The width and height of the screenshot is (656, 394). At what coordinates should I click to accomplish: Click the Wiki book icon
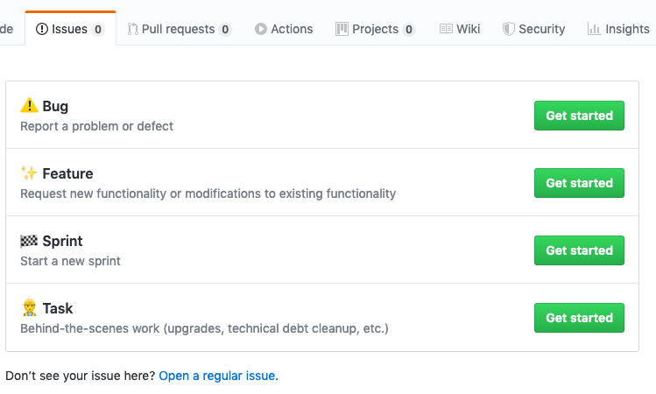tap(446, 29)
